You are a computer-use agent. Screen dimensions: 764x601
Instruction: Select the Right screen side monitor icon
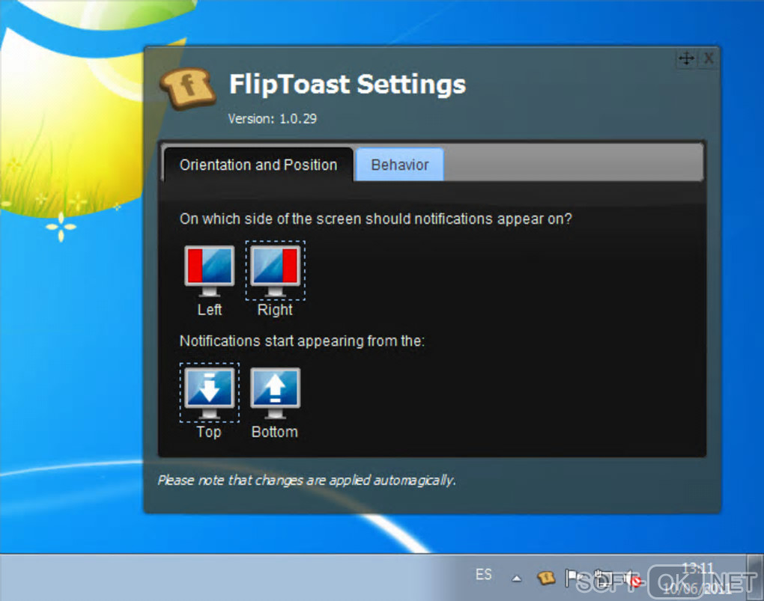(276, 271)
